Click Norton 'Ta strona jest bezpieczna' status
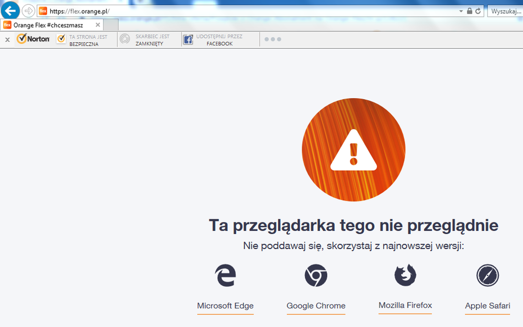Screen dimensions: 523x327 tap(83, 40)
